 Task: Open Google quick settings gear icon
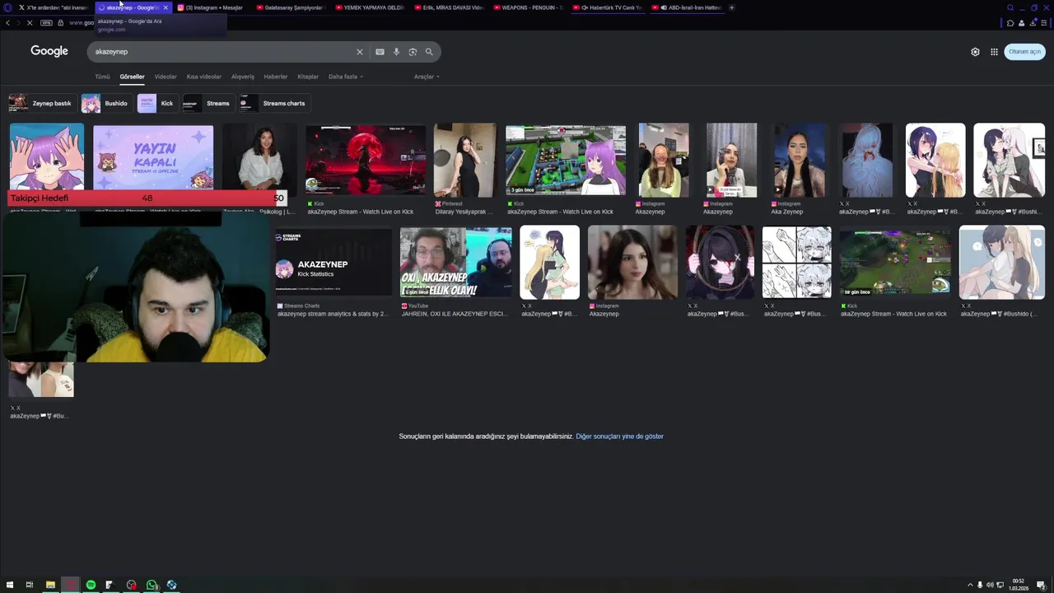pos(975,52)
